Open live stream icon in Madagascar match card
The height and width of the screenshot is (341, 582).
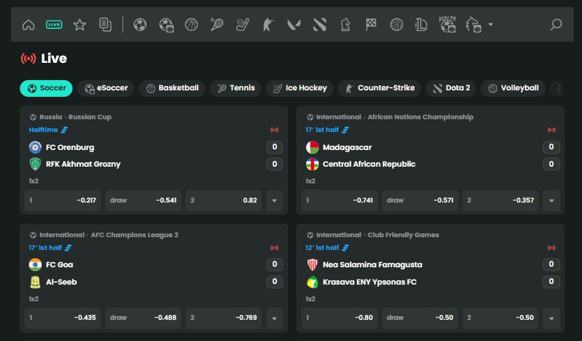click(x=552, y=129)
